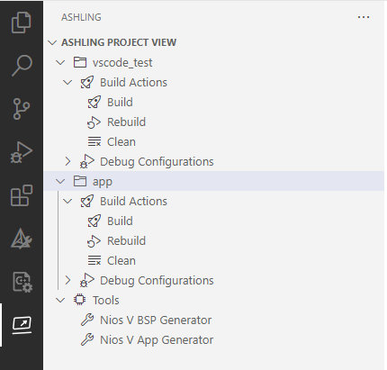
Task: Collapse the vscode_test project chevron
Action: [60, 63]
